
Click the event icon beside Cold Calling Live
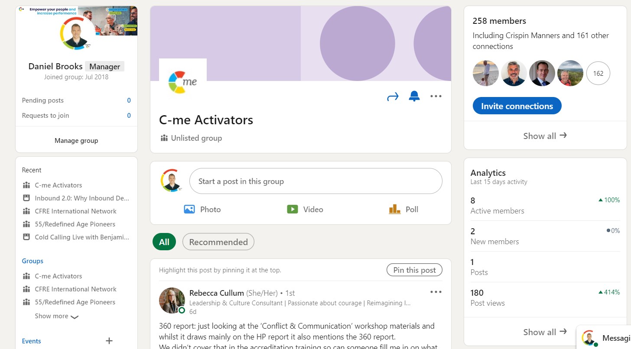tap(26, 237)
